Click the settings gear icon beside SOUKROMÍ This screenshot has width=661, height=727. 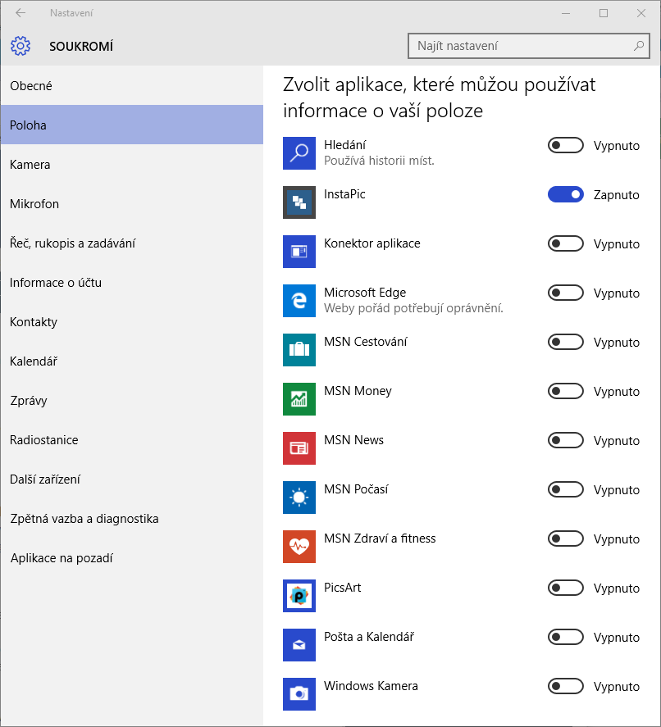pyautogui.click(x=21, y=46)
